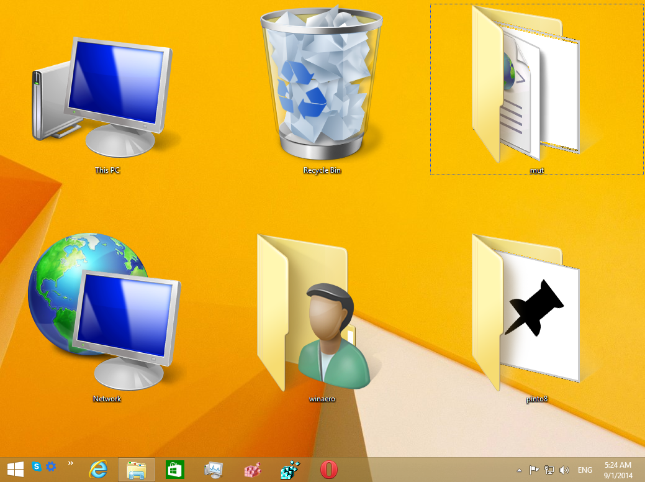Open the Network desktop icon
Viewport: 645px width, 482px height.
(106, 311)
